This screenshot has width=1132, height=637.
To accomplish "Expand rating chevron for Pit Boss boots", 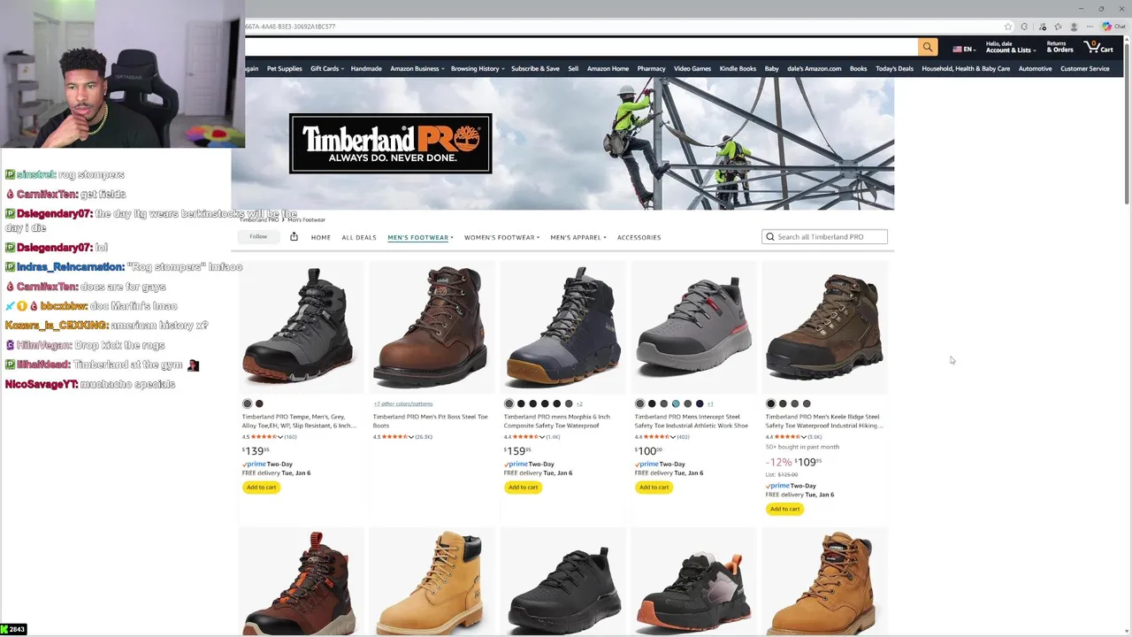I will (x=411, y=436).
